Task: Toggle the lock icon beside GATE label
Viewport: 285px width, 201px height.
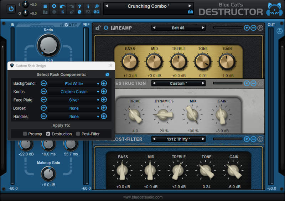Action: click(x=62, y=25)
